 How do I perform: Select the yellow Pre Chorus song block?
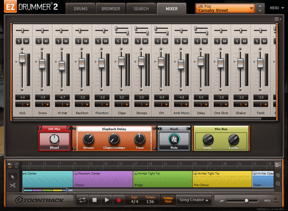point(222,179)
